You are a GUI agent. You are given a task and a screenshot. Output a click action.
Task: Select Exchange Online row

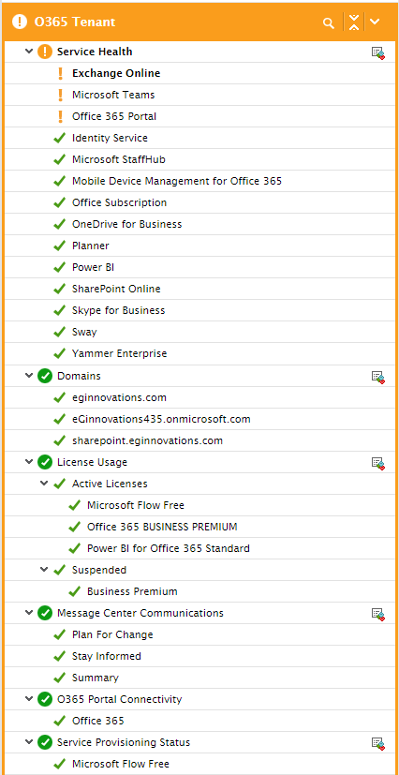[x=200, y=73]
